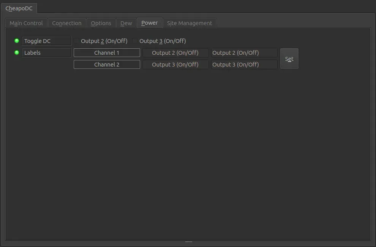The image size is (376, 247).
Task: Click the resize grip below the panel
Action: [x=188, y=242]
